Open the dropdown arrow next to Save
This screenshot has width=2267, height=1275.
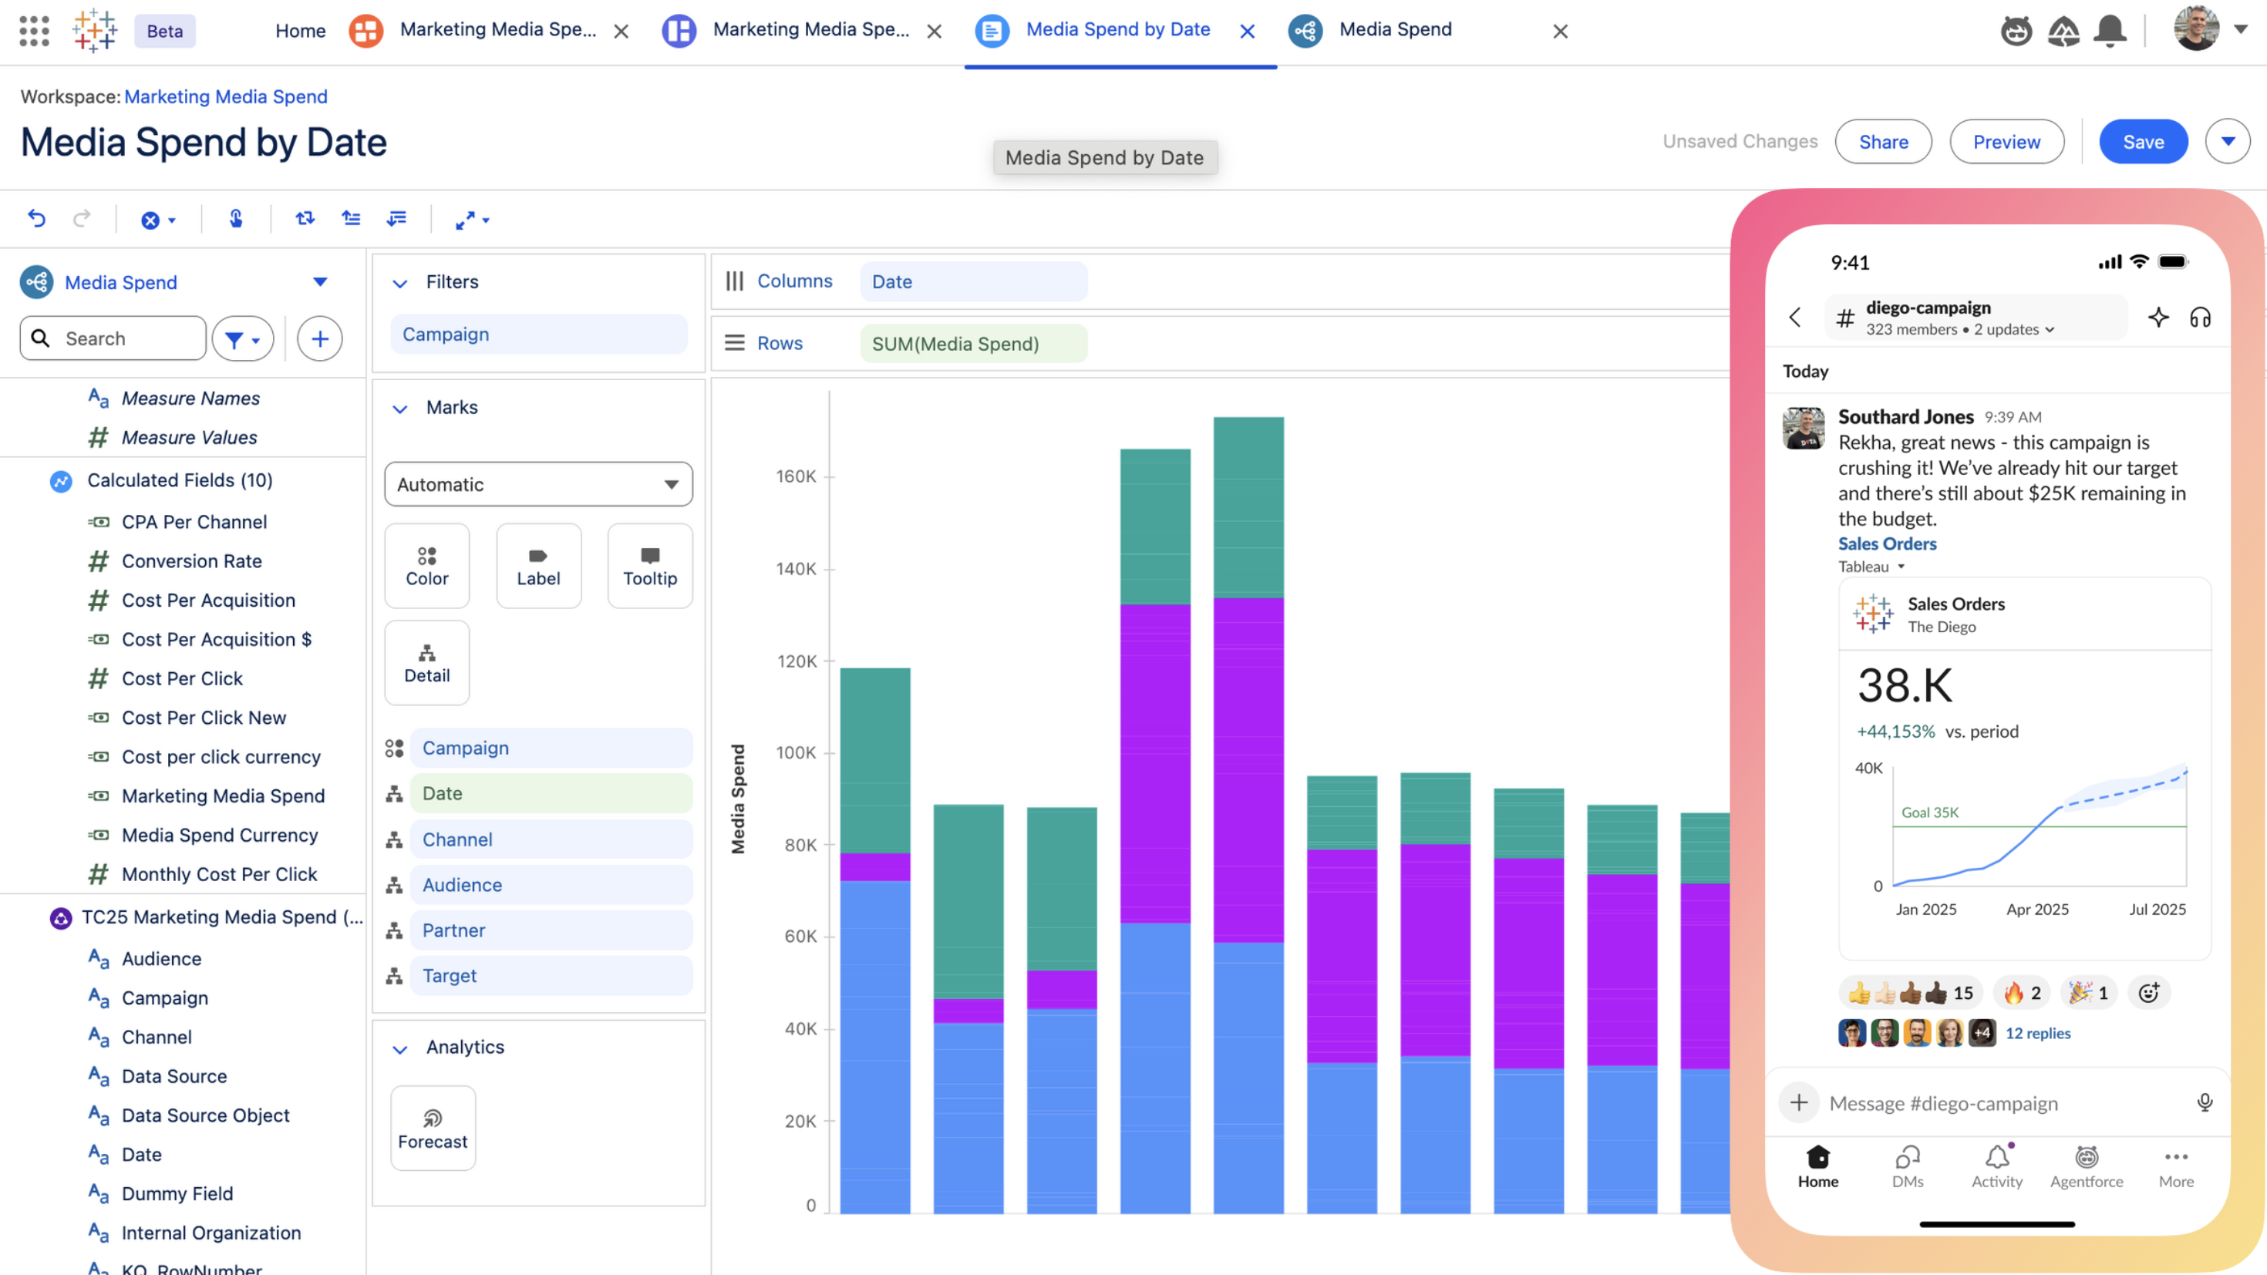[2228, 142]
